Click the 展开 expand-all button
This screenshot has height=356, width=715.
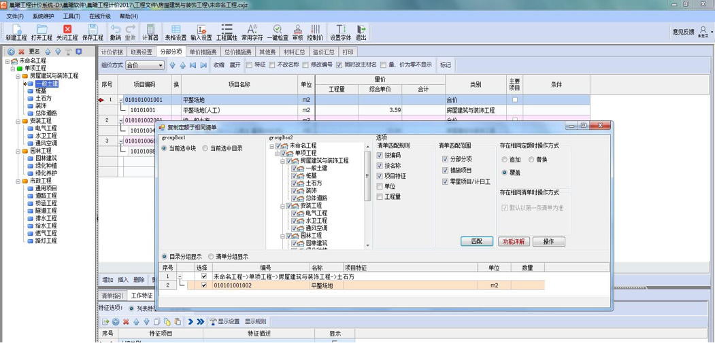(x=235, y=65)
